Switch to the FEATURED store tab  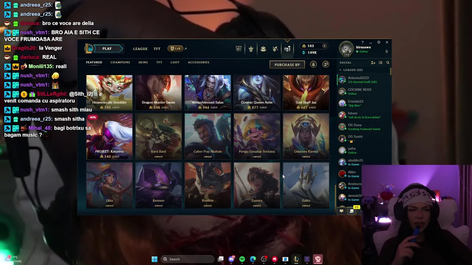click(94, 62)
